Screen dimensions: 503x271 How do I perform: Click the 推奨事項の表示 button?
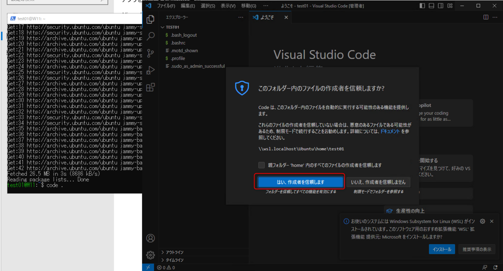pyautogui.click(x=477, y=249)
